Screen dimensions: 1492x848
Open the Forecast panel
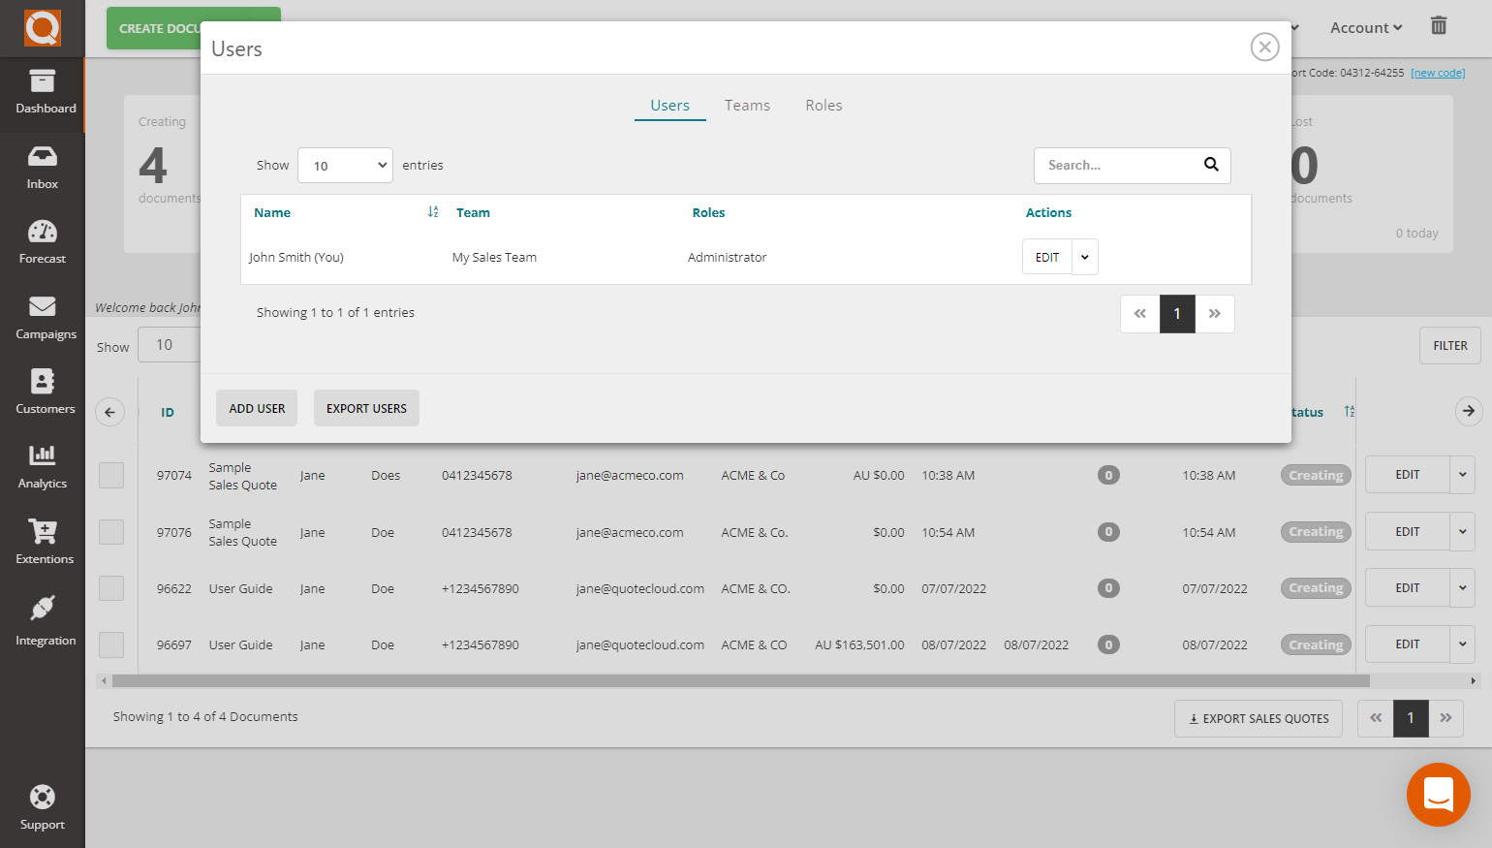click(43, 242)
